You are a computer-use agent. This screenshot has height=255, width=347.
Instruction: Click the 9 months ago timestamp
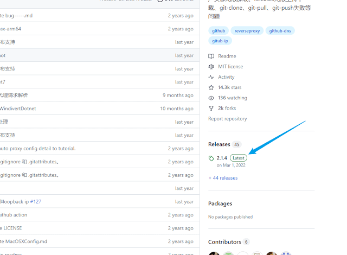(x=178, y=95)
